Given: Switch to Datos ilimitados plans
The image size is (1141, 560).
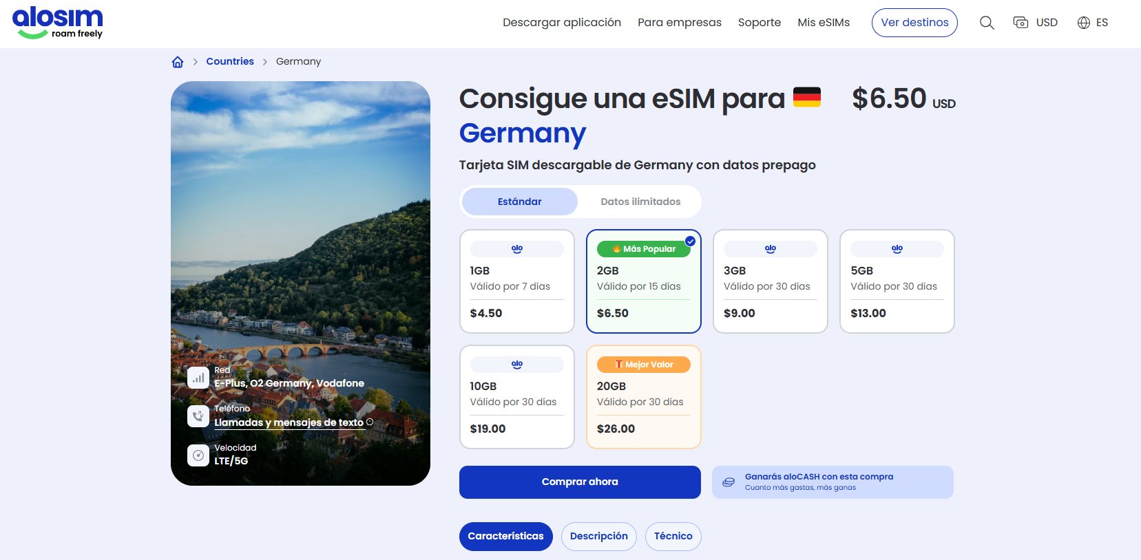Looking at the screenshot, I should coord(640,202).
